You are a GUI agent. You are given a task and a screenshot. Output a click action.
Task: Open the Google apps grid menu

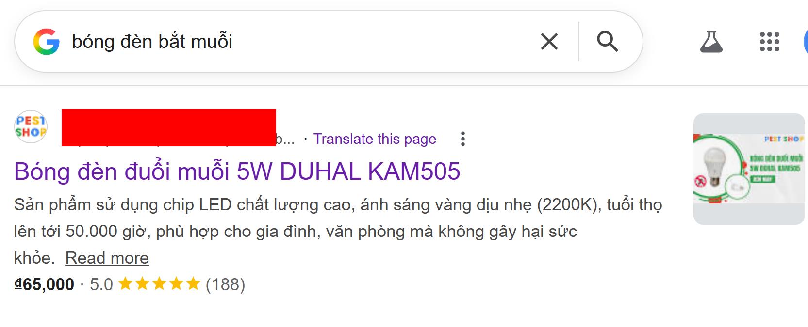click(769, 42)
